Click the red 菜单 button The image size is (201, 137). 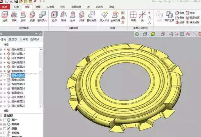point(5,6)
